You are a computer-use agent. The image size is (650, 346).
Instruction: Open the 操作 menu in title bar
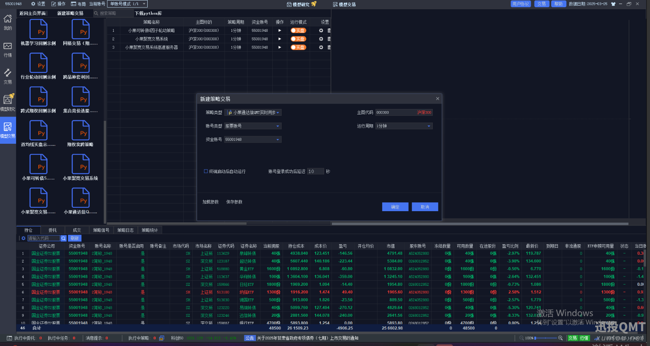(59, 4)
